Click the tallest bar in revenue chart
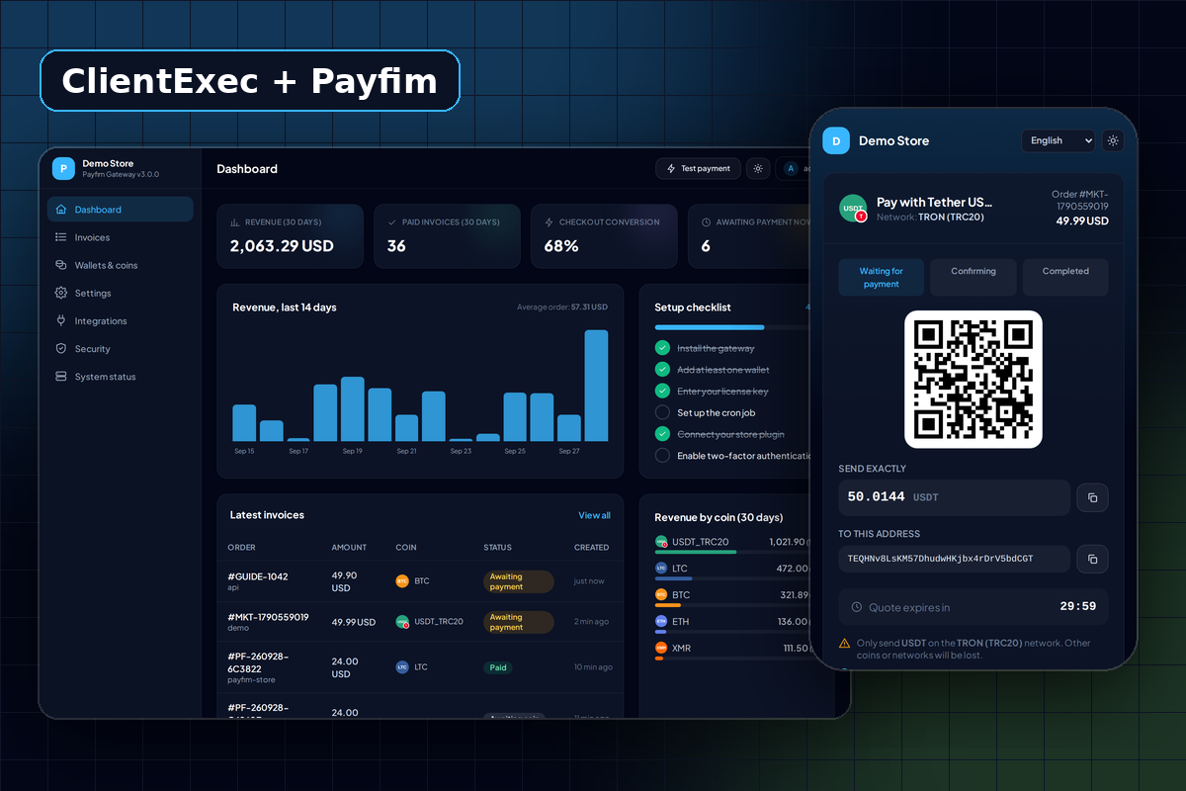The width and height of the screenshot is (1186, 791). click(596, 386)
